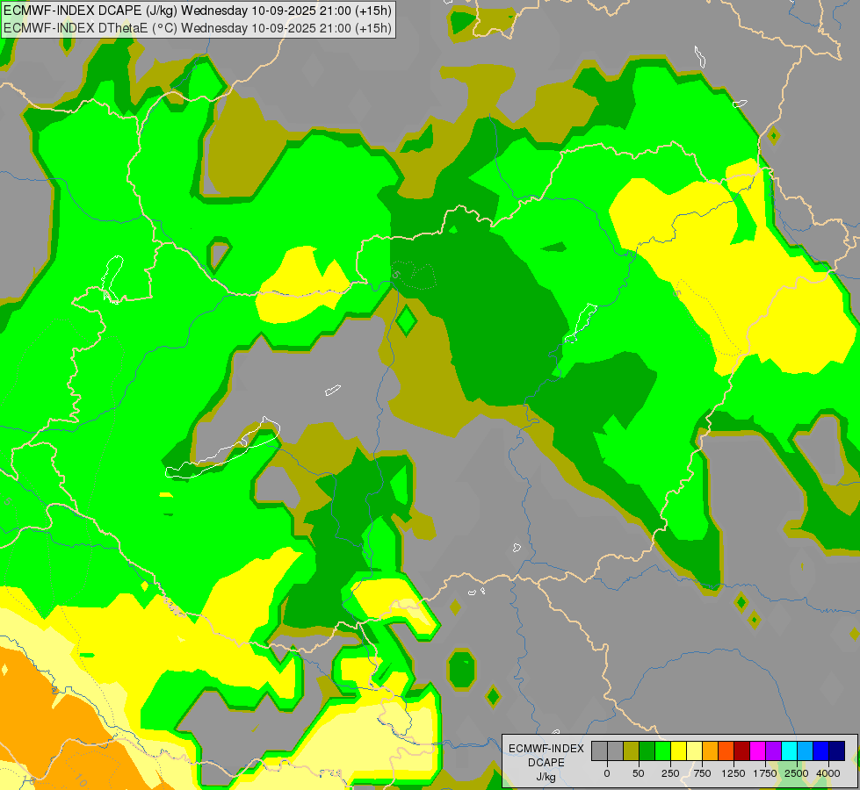Click the 'J/kg' unit text in legend
Screen dimensions: 860x790
coord(546,777)
